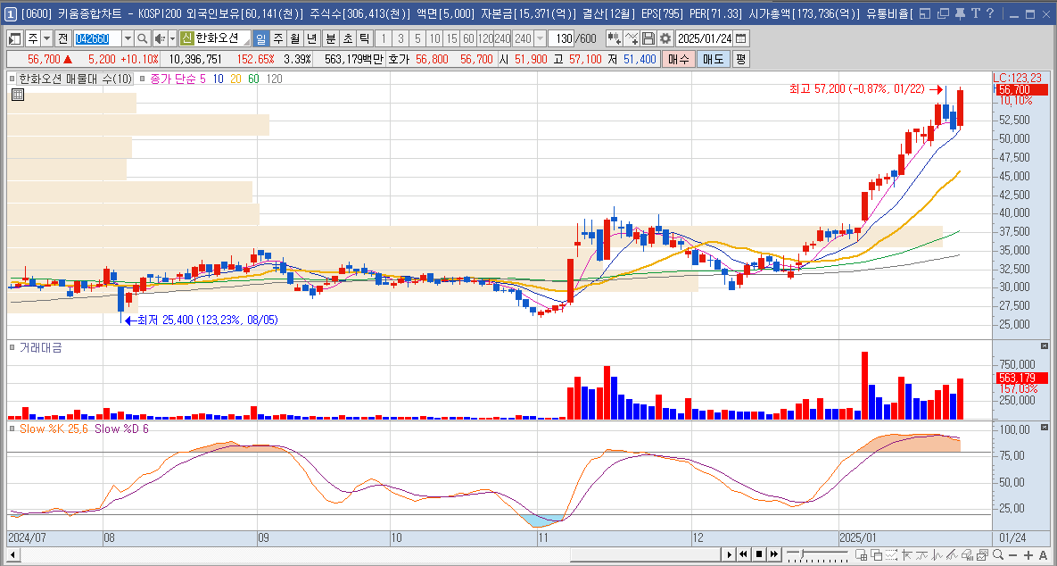
Task: Select the 월 monthly period button
Action: coord(295,38)
